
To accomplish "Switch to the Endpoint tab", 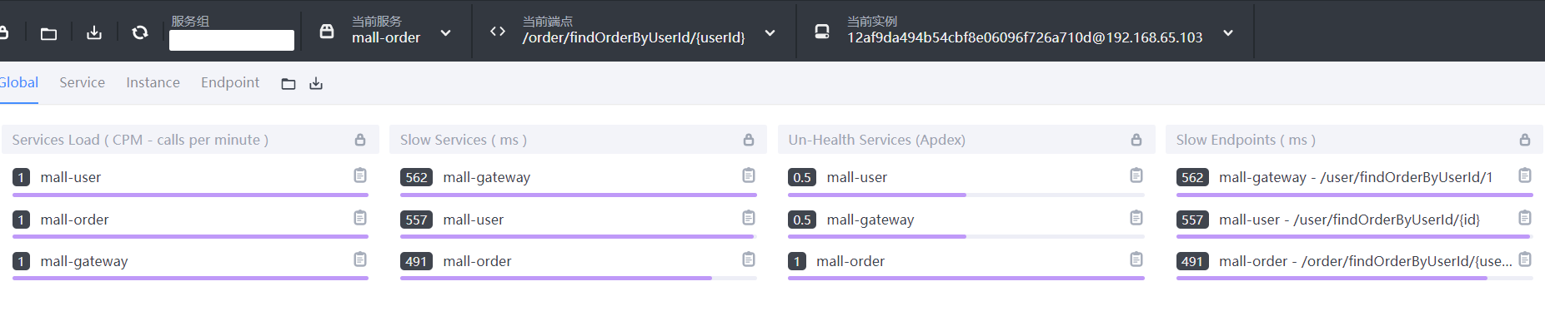I will pyautogui.click(x=230, y=82).
